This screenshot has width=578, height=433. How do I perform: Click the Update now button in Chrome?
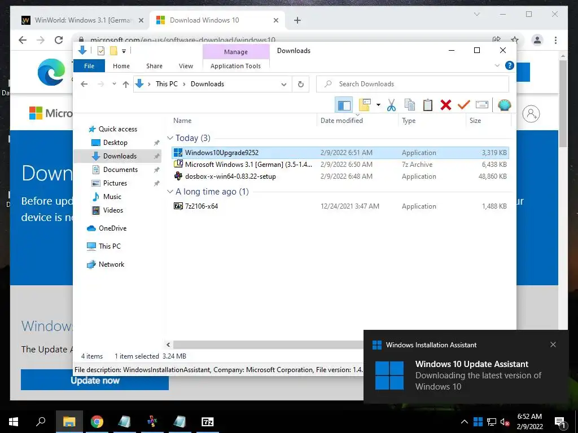pos(95,380)
